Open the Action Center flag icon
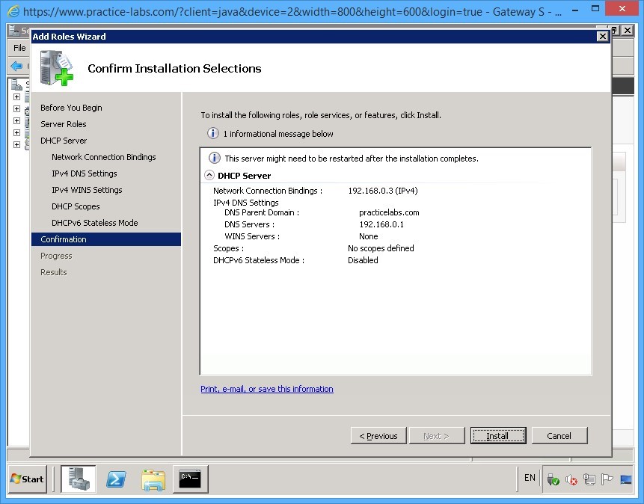The image size is (644, 504). pos(606,479)
